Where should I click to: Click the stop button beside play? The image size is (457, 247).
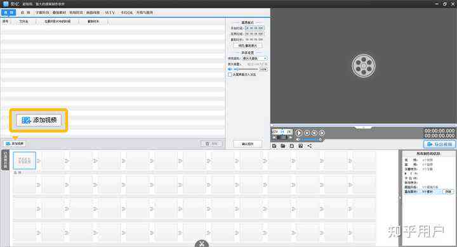coord(307,133)
